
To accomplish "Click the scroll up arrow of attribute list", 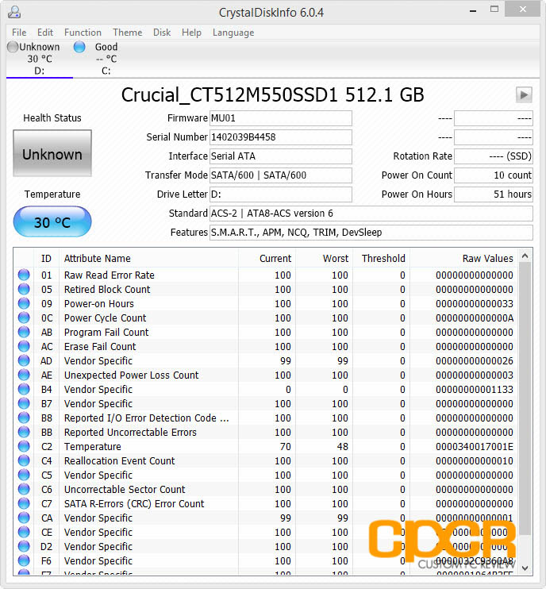I will pos(525,256).
